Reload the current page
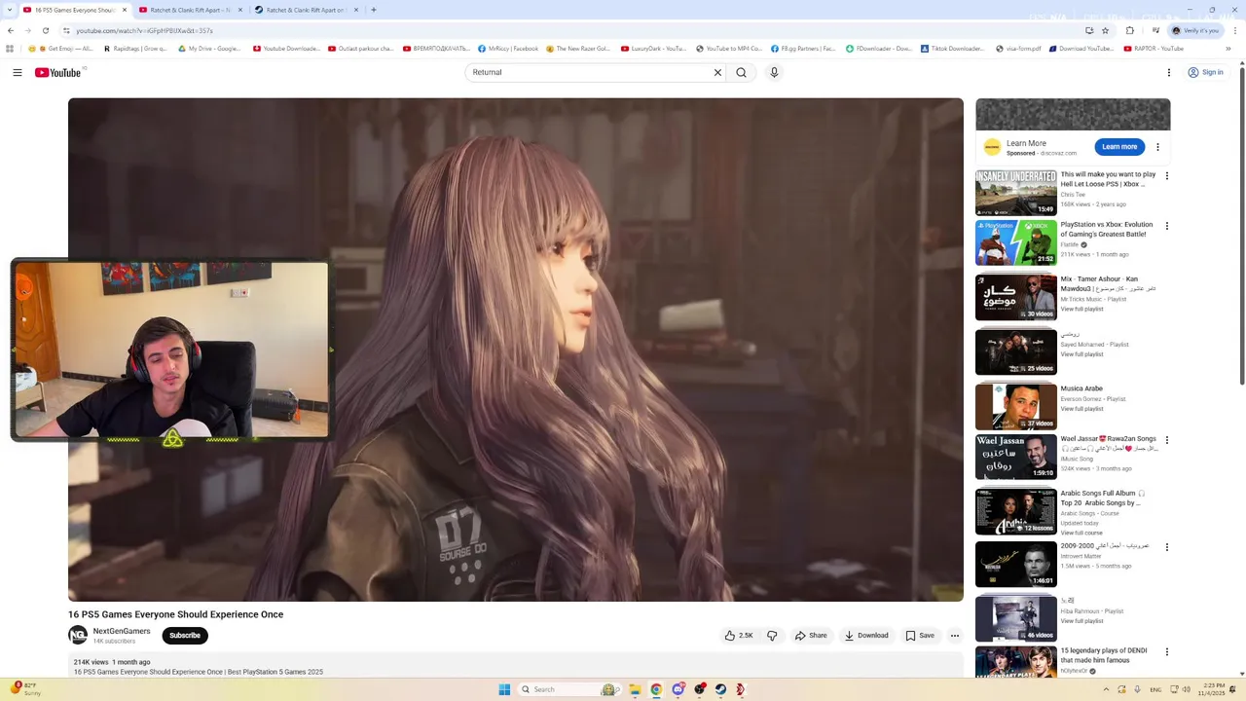1246x701 pixels. pos(45,30)
